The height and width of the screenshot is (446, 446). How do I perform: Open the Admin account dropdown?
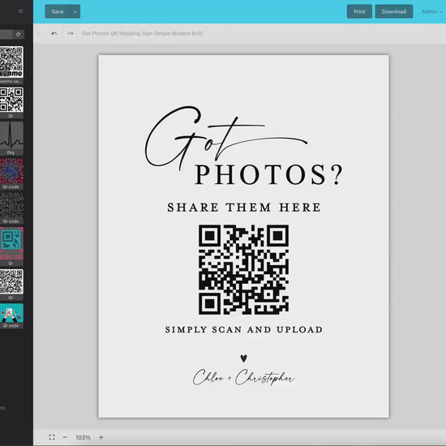pyautogui.click(x=432, y=11)
